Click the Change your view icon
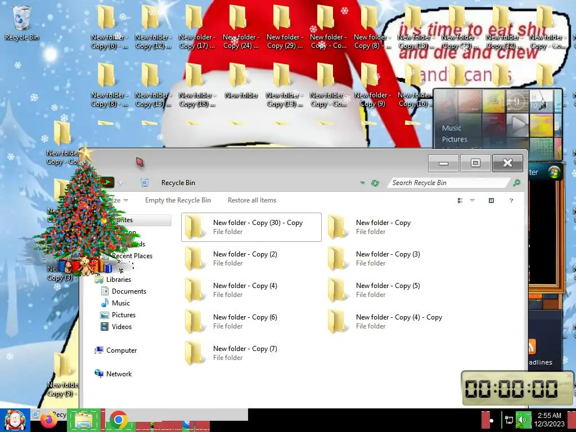Screen dimensions: 576x432 point(460,201)
